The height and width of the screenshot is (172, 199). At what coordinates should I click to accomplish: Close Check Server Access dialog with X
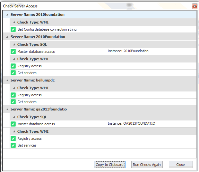[x=195, y=6]
